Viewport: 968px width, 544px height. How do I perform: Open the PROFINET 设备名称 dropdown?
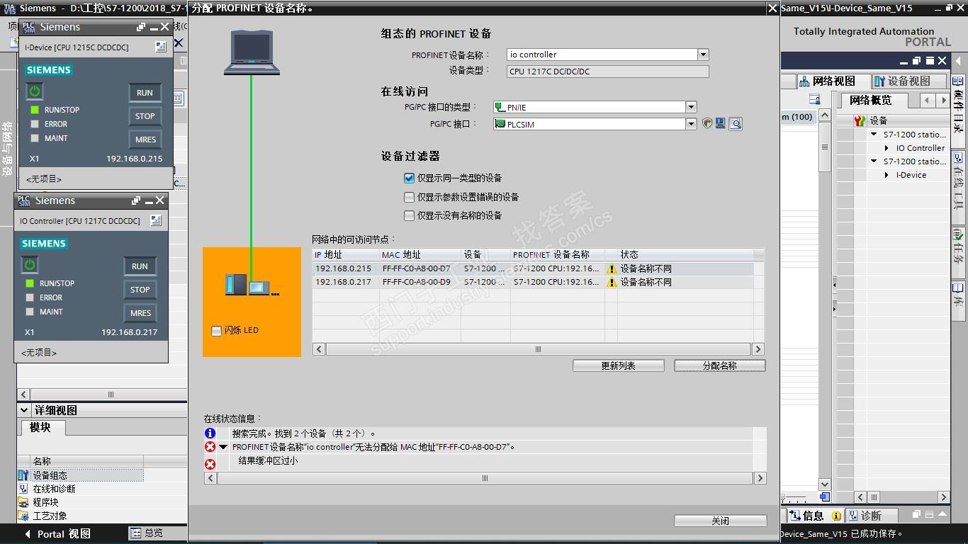point(703,55)
